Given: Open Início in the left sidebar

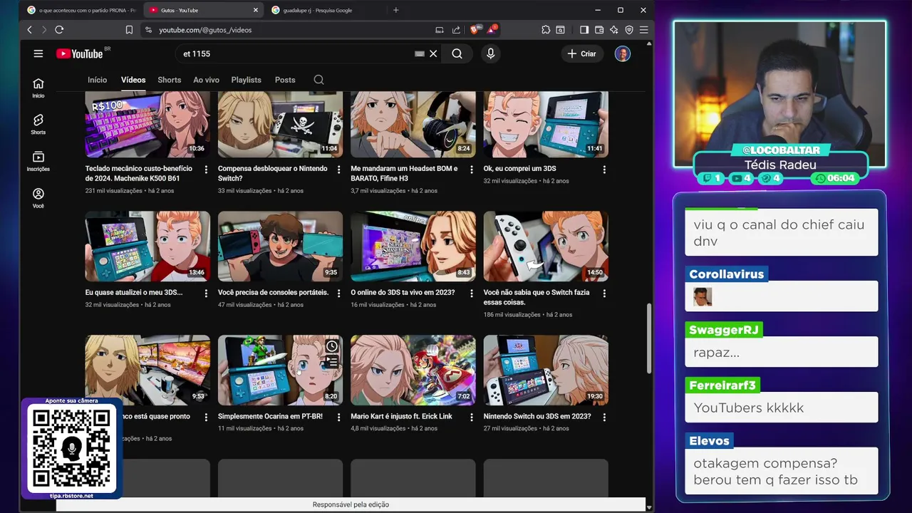Looking at the screenshot, I should pos(38,88).
